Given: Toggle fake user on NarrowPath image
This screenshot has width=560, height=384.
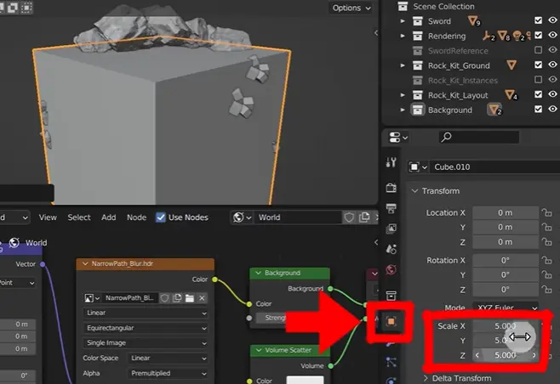Looking at the screenshot, I should tap(164, 298).
